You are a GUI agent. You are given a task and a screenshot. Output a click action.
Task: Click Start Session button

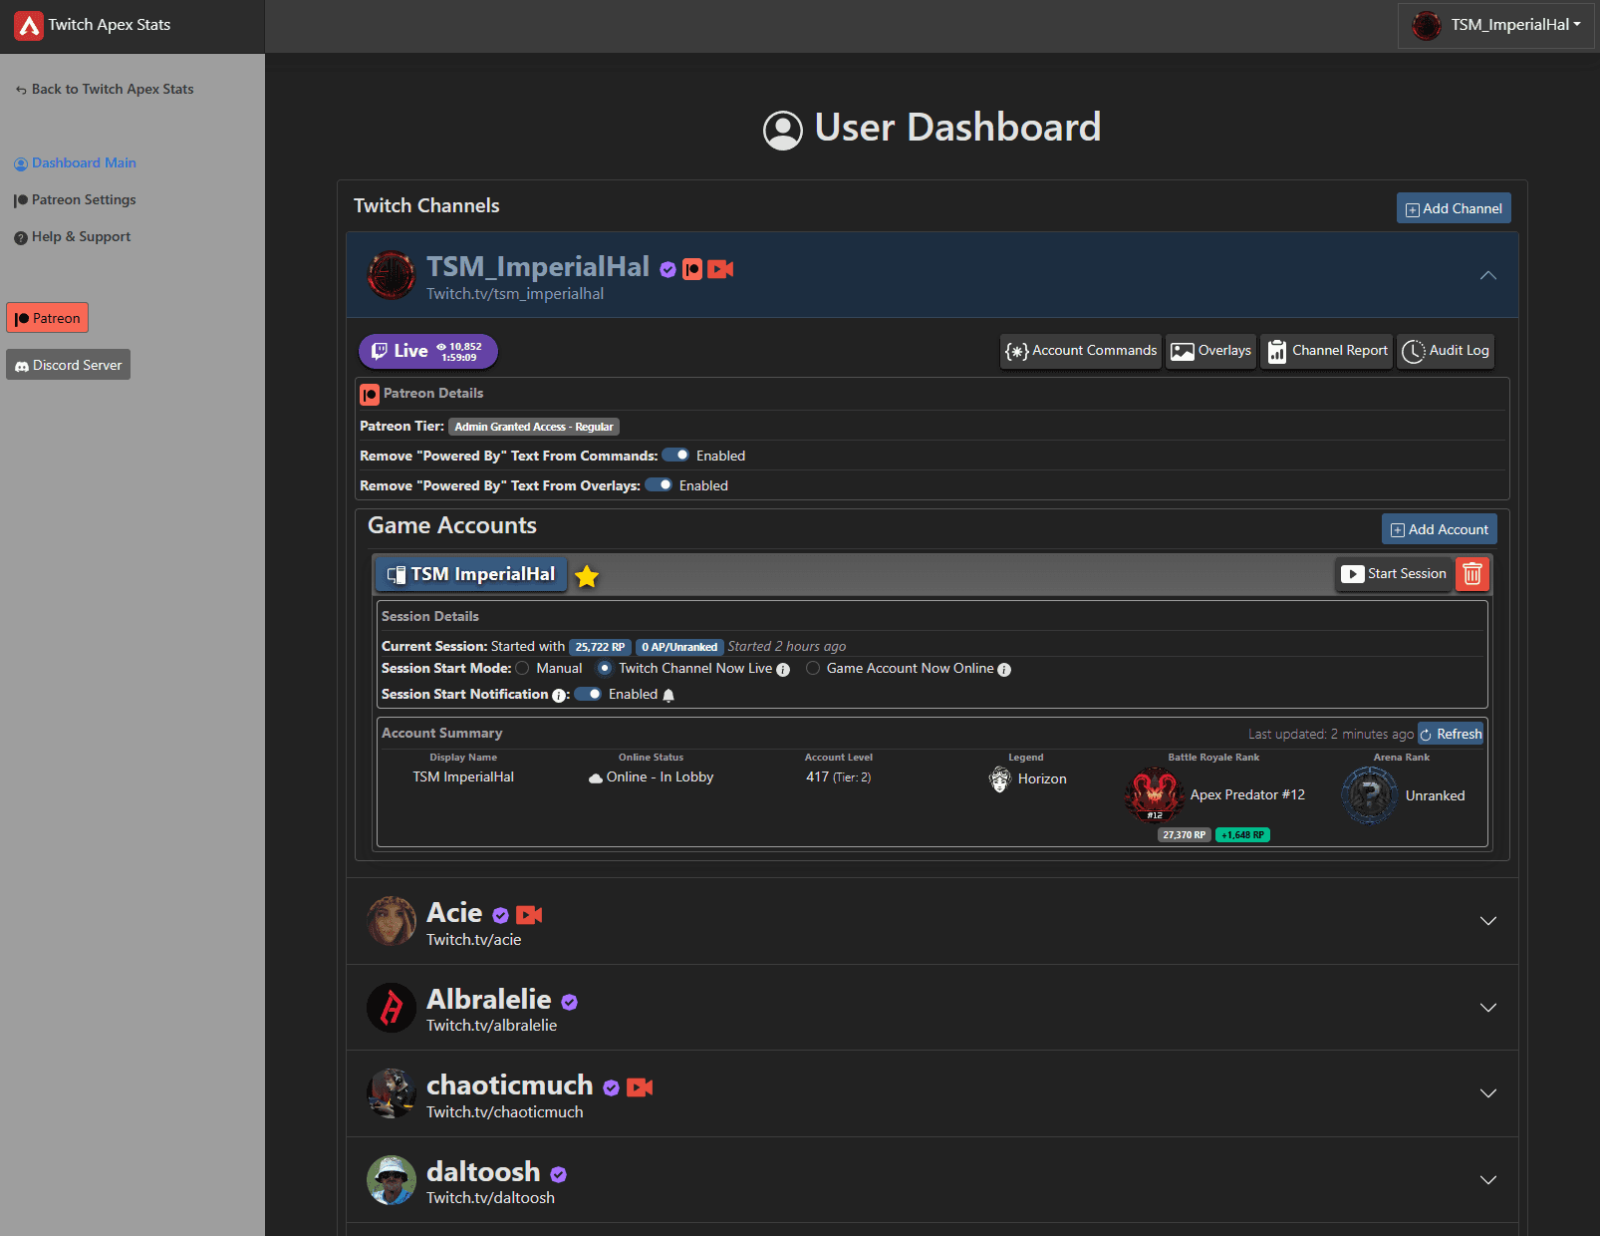[x=1394, y=574]
